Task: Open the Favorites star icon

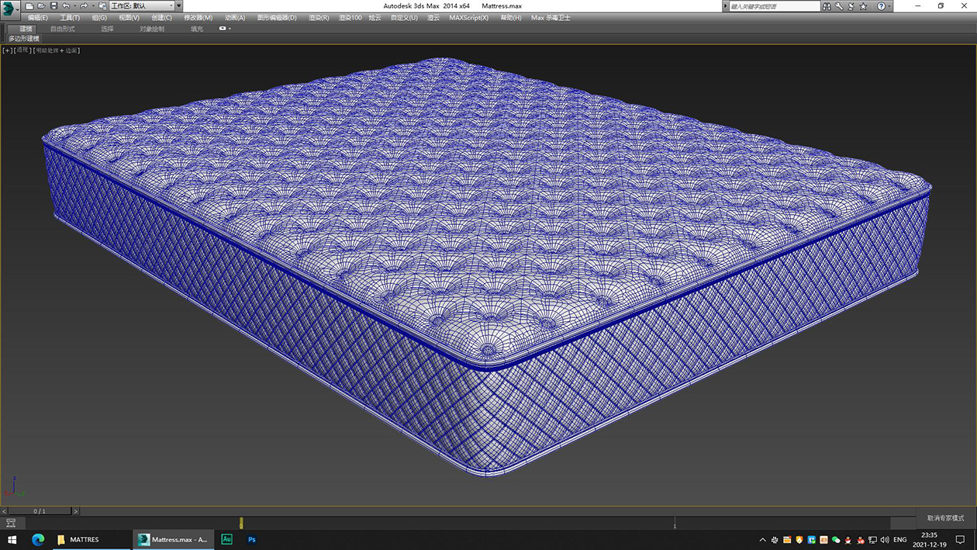Action: [x=863, y=6]
